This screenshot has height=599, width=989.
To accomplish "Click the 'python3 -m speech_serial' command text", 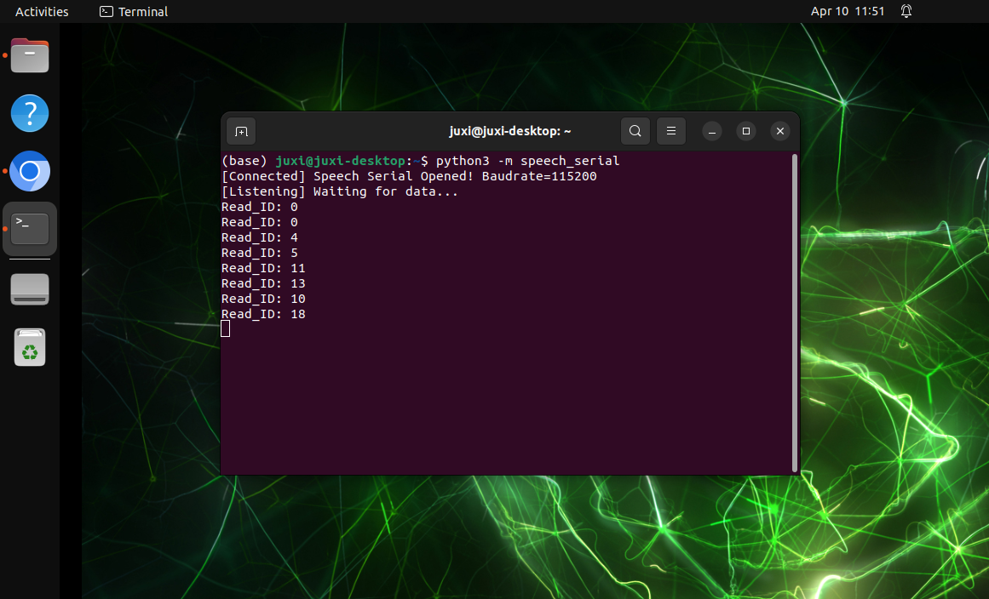I will tap(527, 161).
